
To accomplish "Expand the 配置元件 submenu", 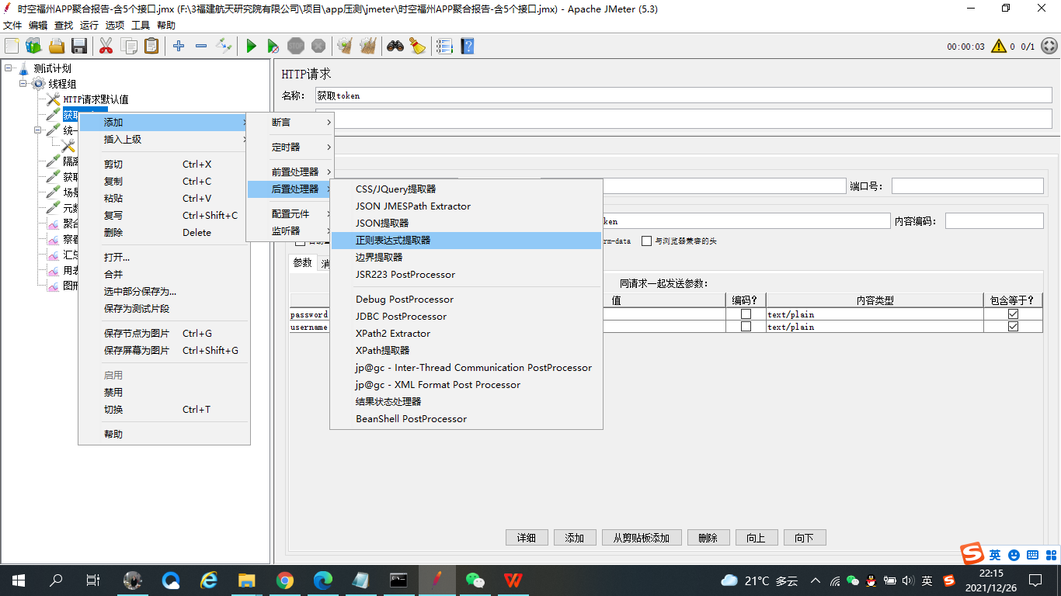I will click(x=290, y=214).
